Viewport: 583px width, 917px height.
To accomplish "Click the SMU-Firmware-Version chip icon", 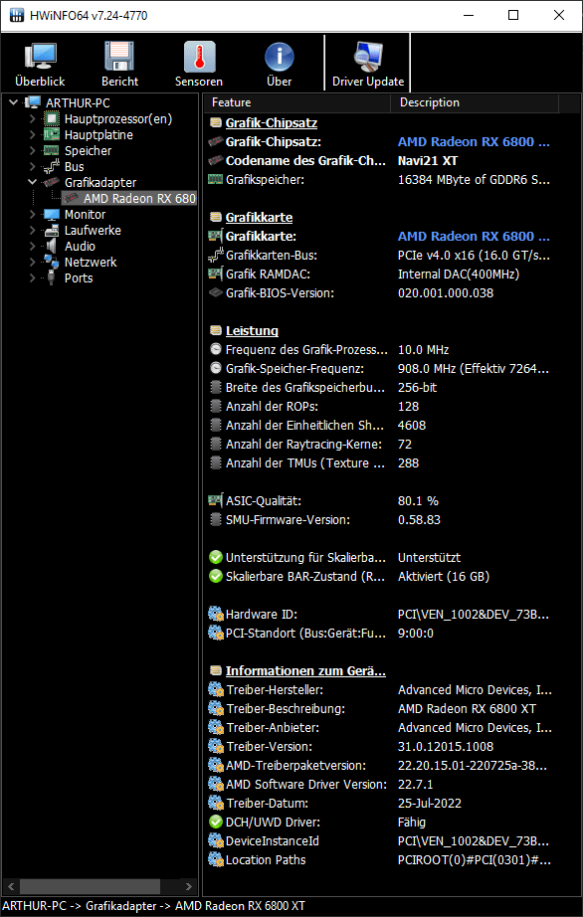I will coord(216,519).
